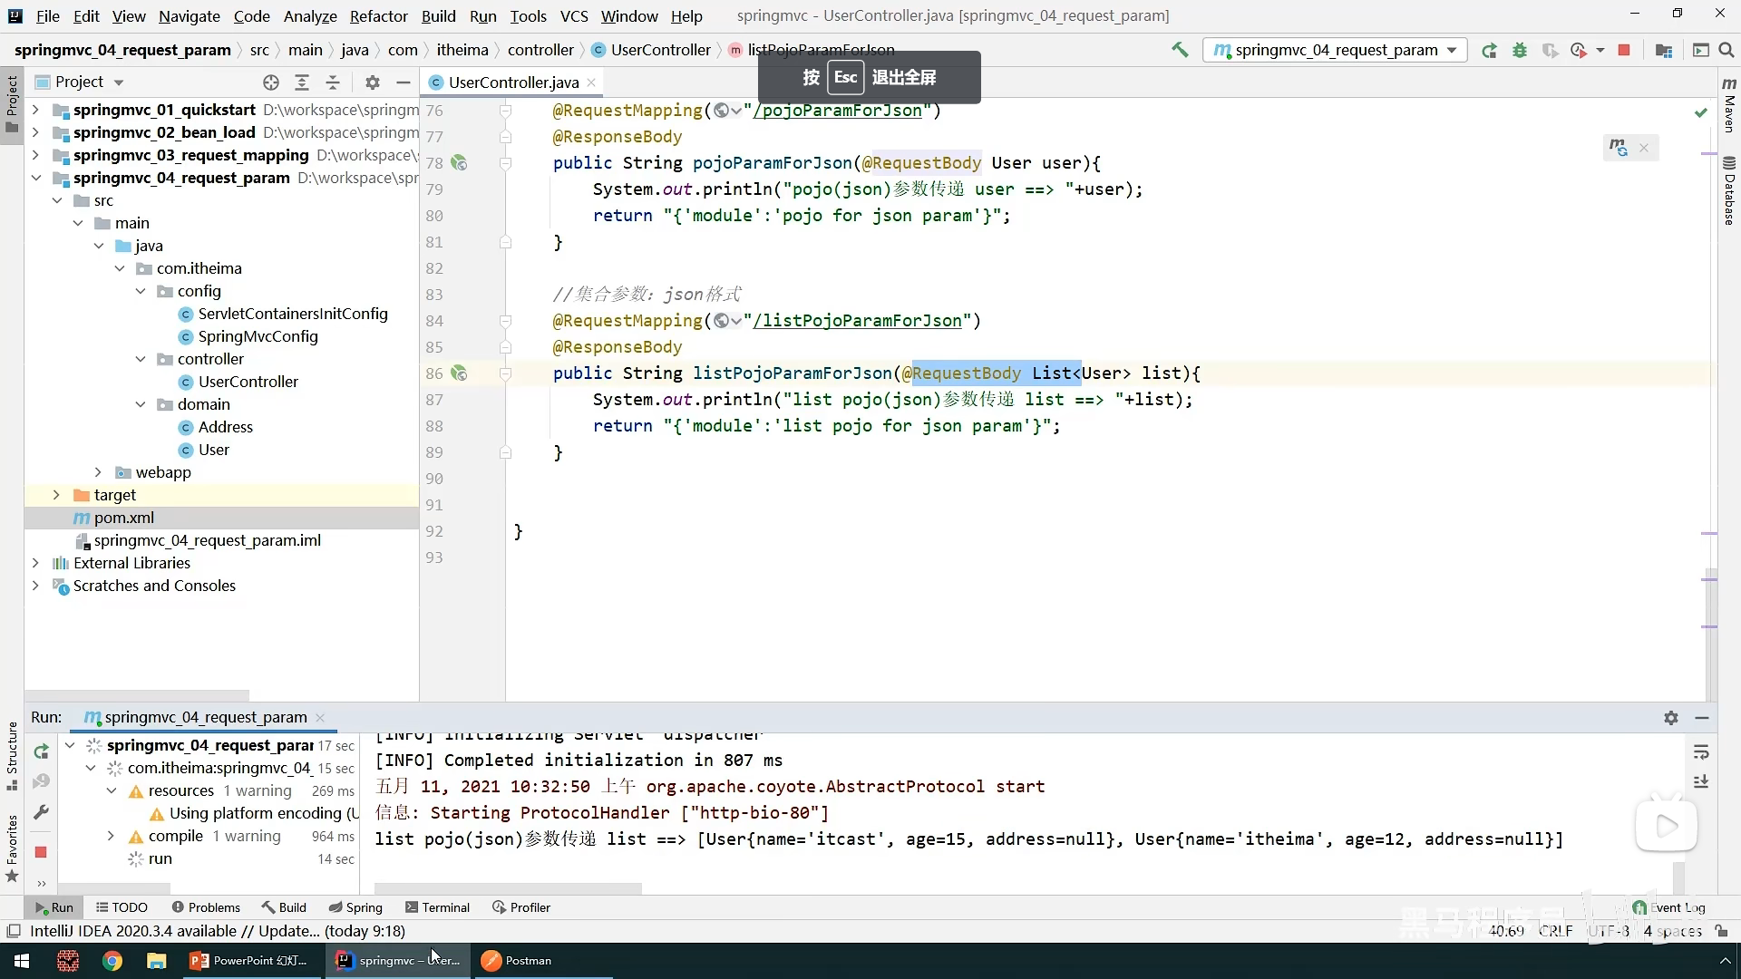This screenshot has height=979, width=1741.
Task: Open the Refactor menu
Action: 378,16
